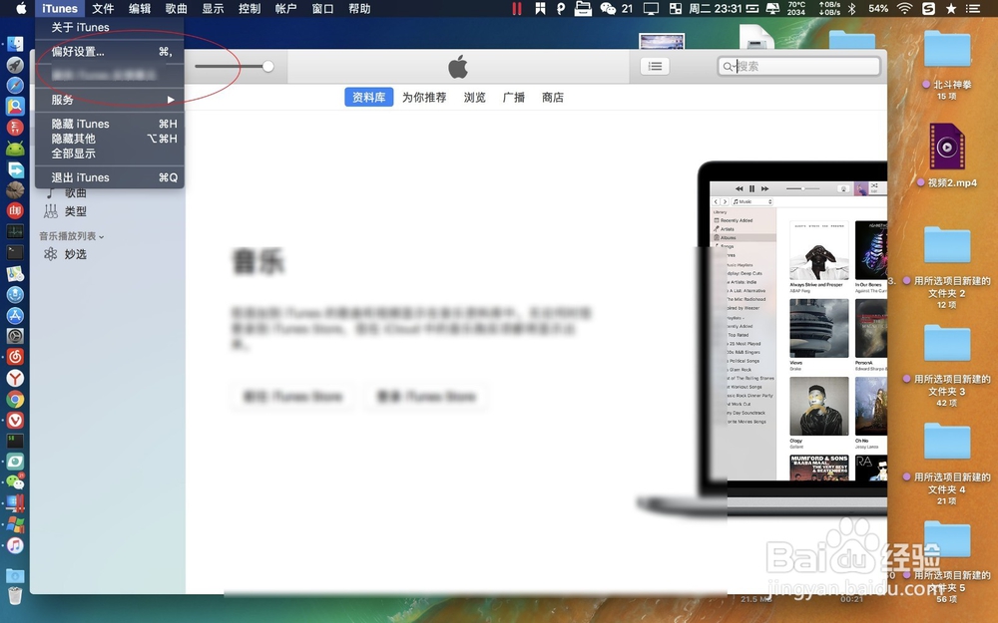Viewport: 998px width, 623px height.
Task: Switch to the 为你推荐 tab
Action: 424,98
